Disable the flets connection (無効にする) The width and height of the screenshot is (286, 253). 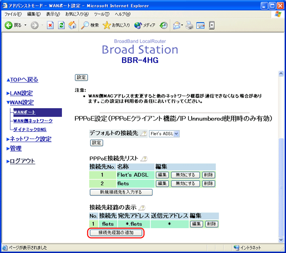[x=185, y=183]
